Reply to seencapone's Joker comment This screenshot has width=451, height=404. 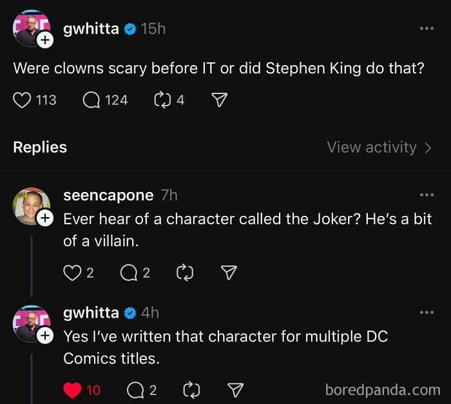tap(128, 273)
